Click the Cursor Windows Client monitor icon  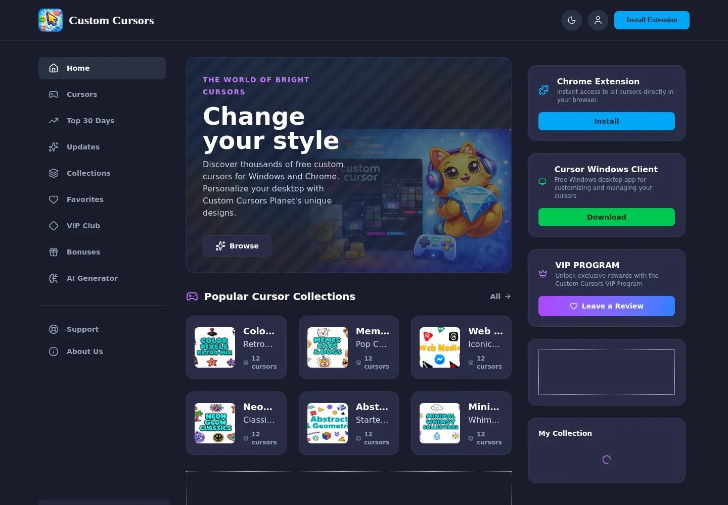coord(542,182)
